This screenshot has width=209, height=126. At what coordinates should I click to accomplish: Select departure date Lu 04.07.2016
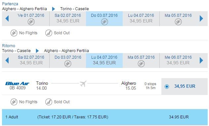coord(141,18)
